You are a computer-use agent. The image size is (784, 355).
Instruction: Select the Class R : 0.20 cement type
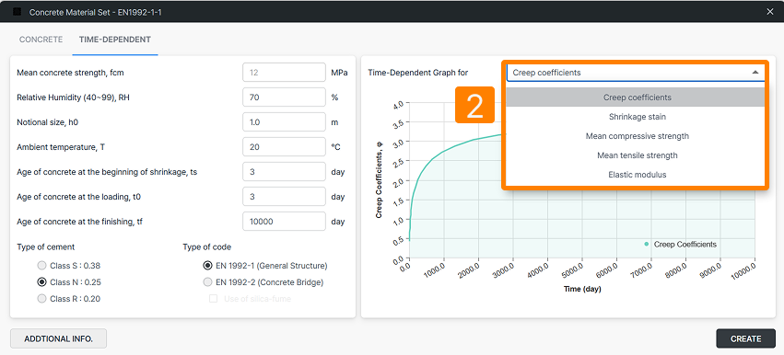coord(42,299)
